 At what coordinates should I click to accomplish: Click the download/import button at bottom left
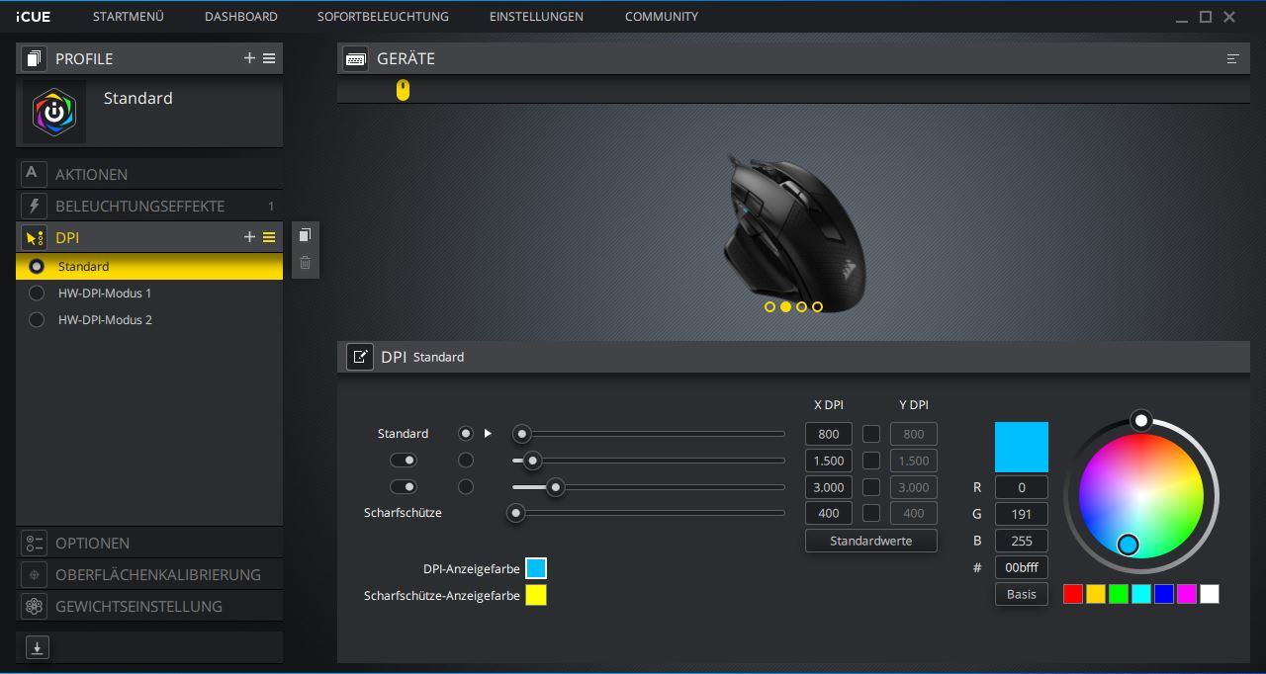(37, 647)
